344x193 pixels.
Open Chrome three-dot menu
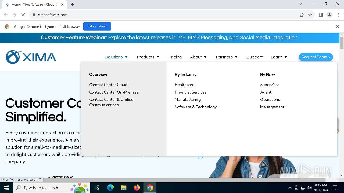point(338,15)
